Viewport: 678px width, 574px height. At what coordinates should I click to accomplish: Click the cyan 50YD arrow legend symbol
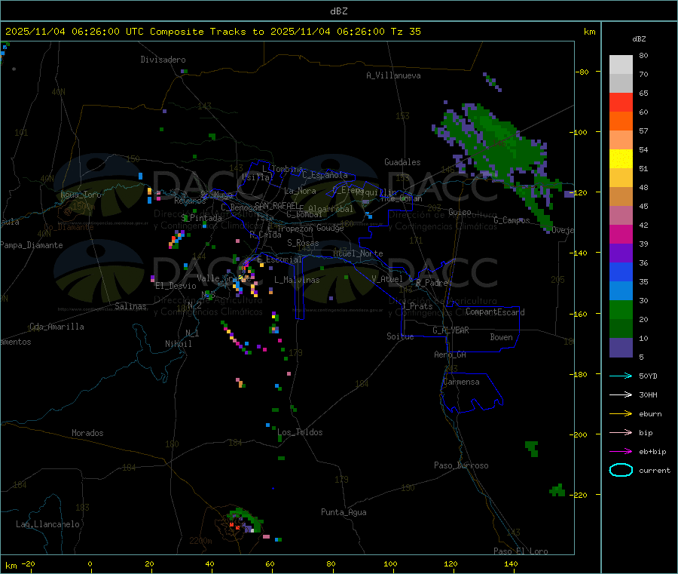(621, 376)
